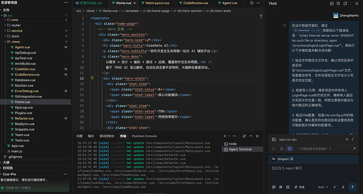Screen dimensions: 363x194
Task: Click the @ mention icon in chat input
Action: 274,187
